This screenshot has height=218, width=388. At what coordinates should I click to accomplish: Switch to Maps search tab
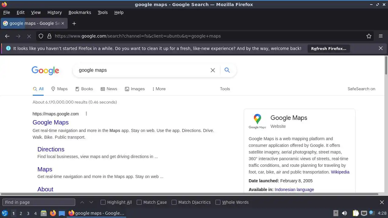tap(59, 89)
